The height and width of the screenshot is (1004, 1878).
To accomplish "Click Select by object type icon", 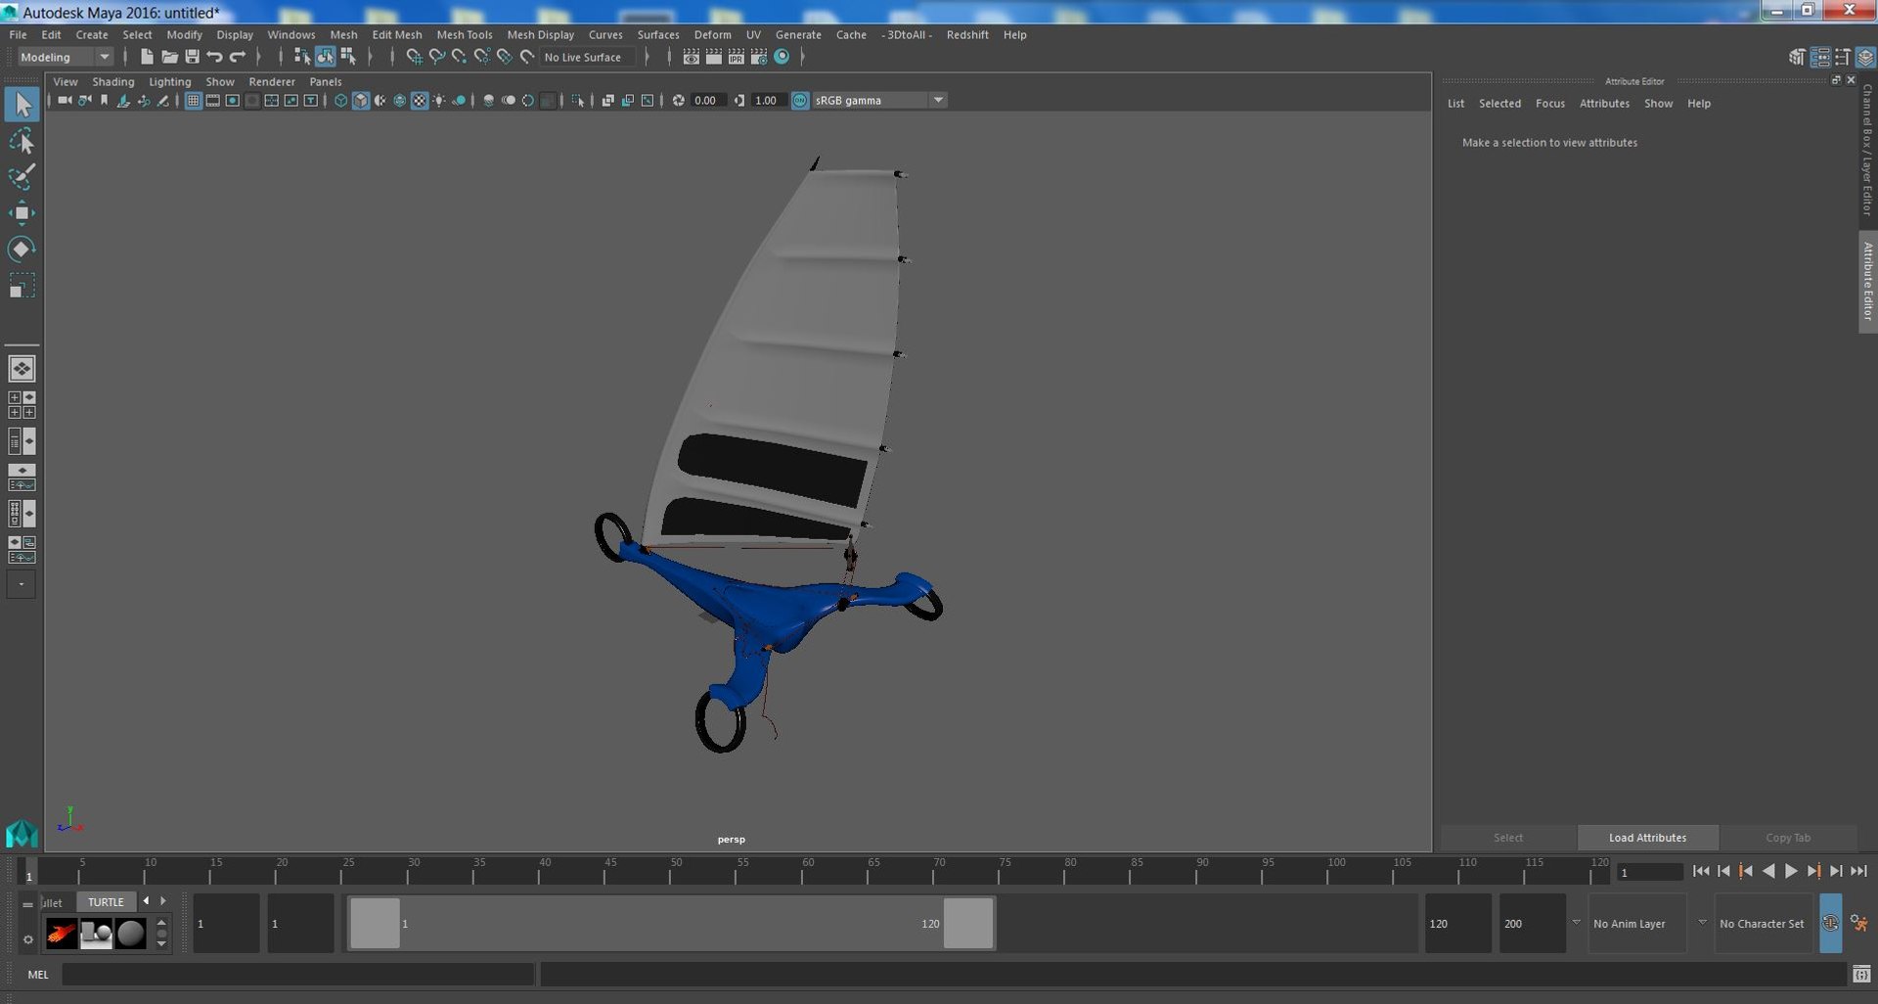I will (325, 57).
